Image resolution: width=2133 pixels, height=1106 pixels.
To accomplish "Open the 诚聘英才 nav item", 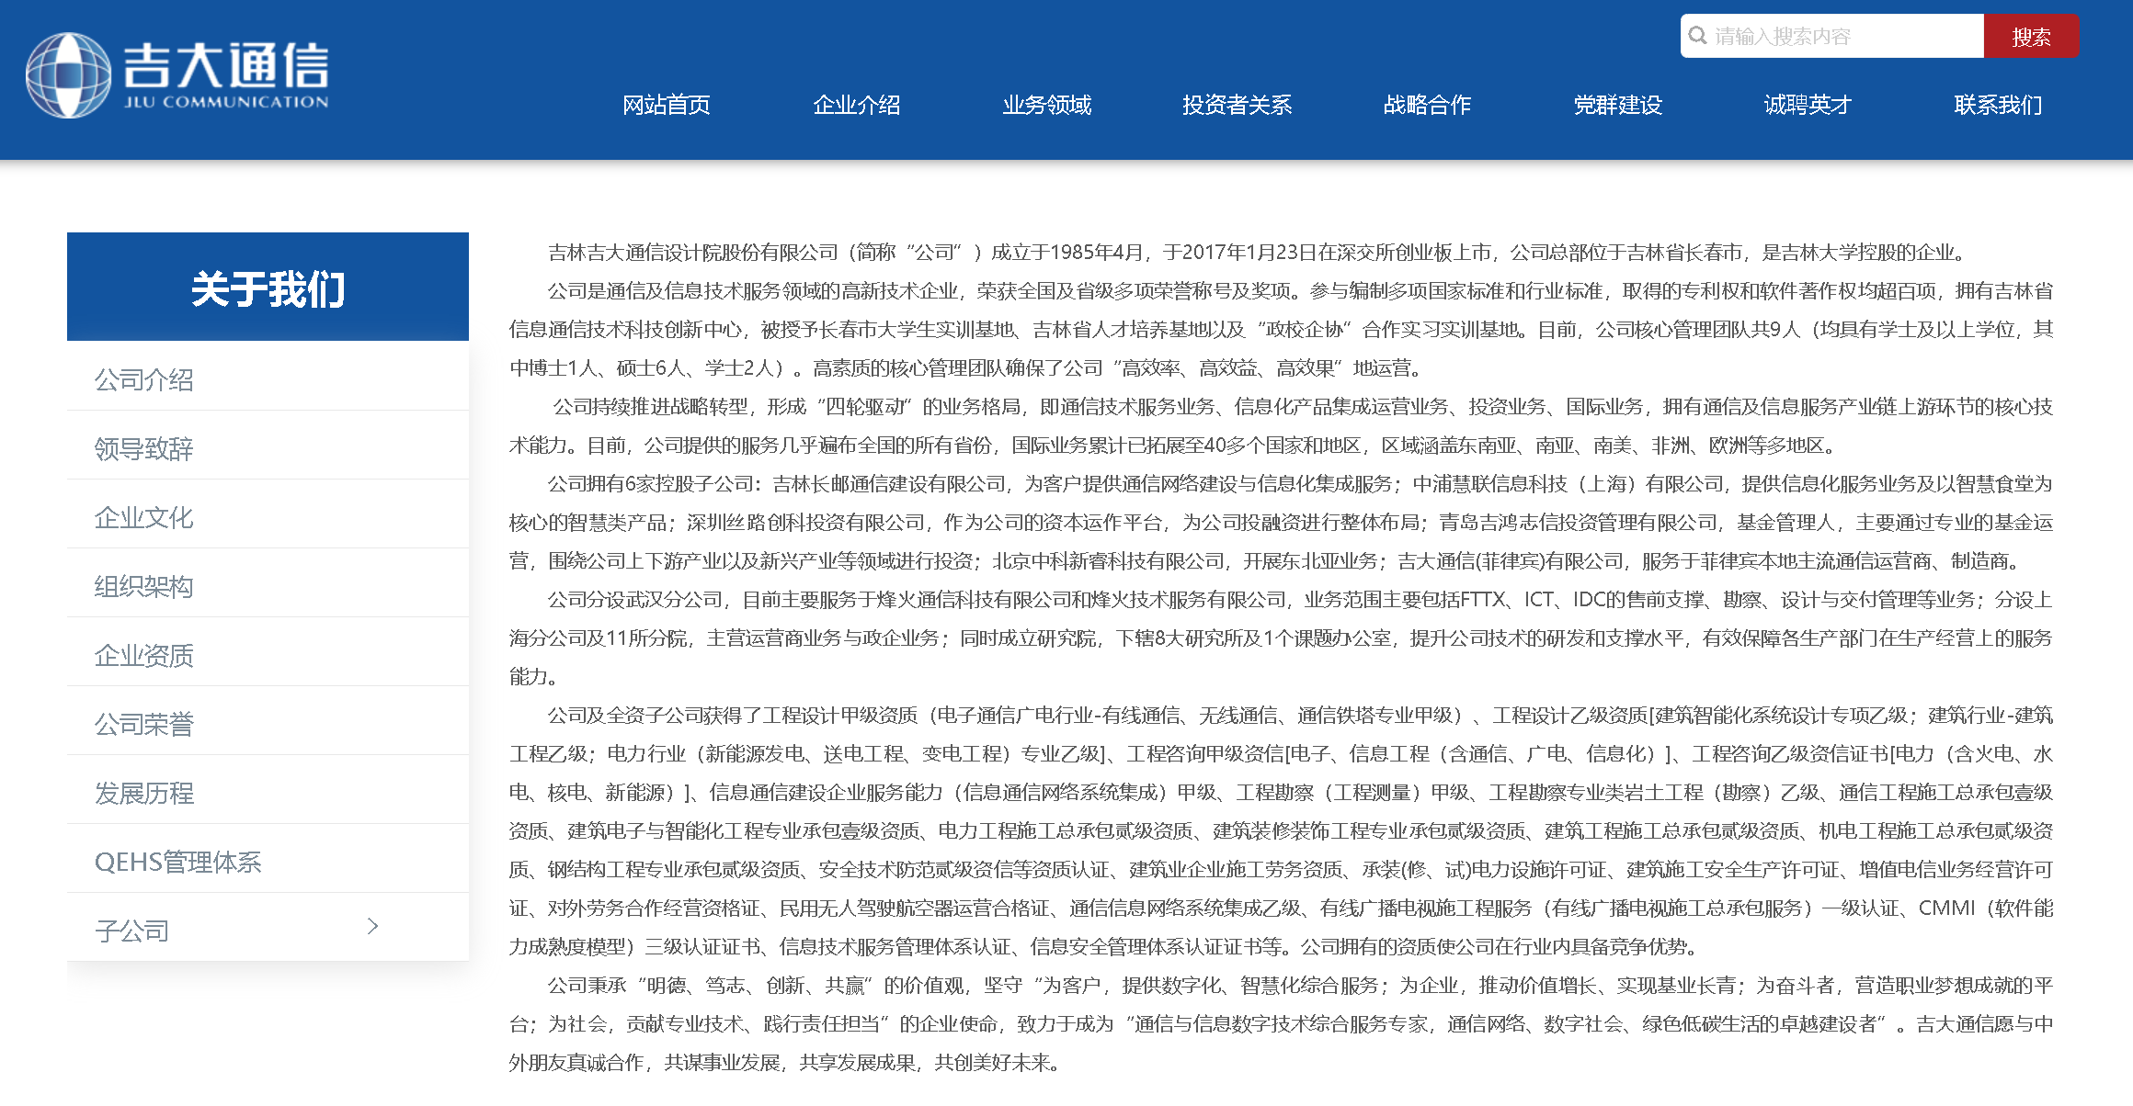I will pyautogui.click(x=1808, y=105).
